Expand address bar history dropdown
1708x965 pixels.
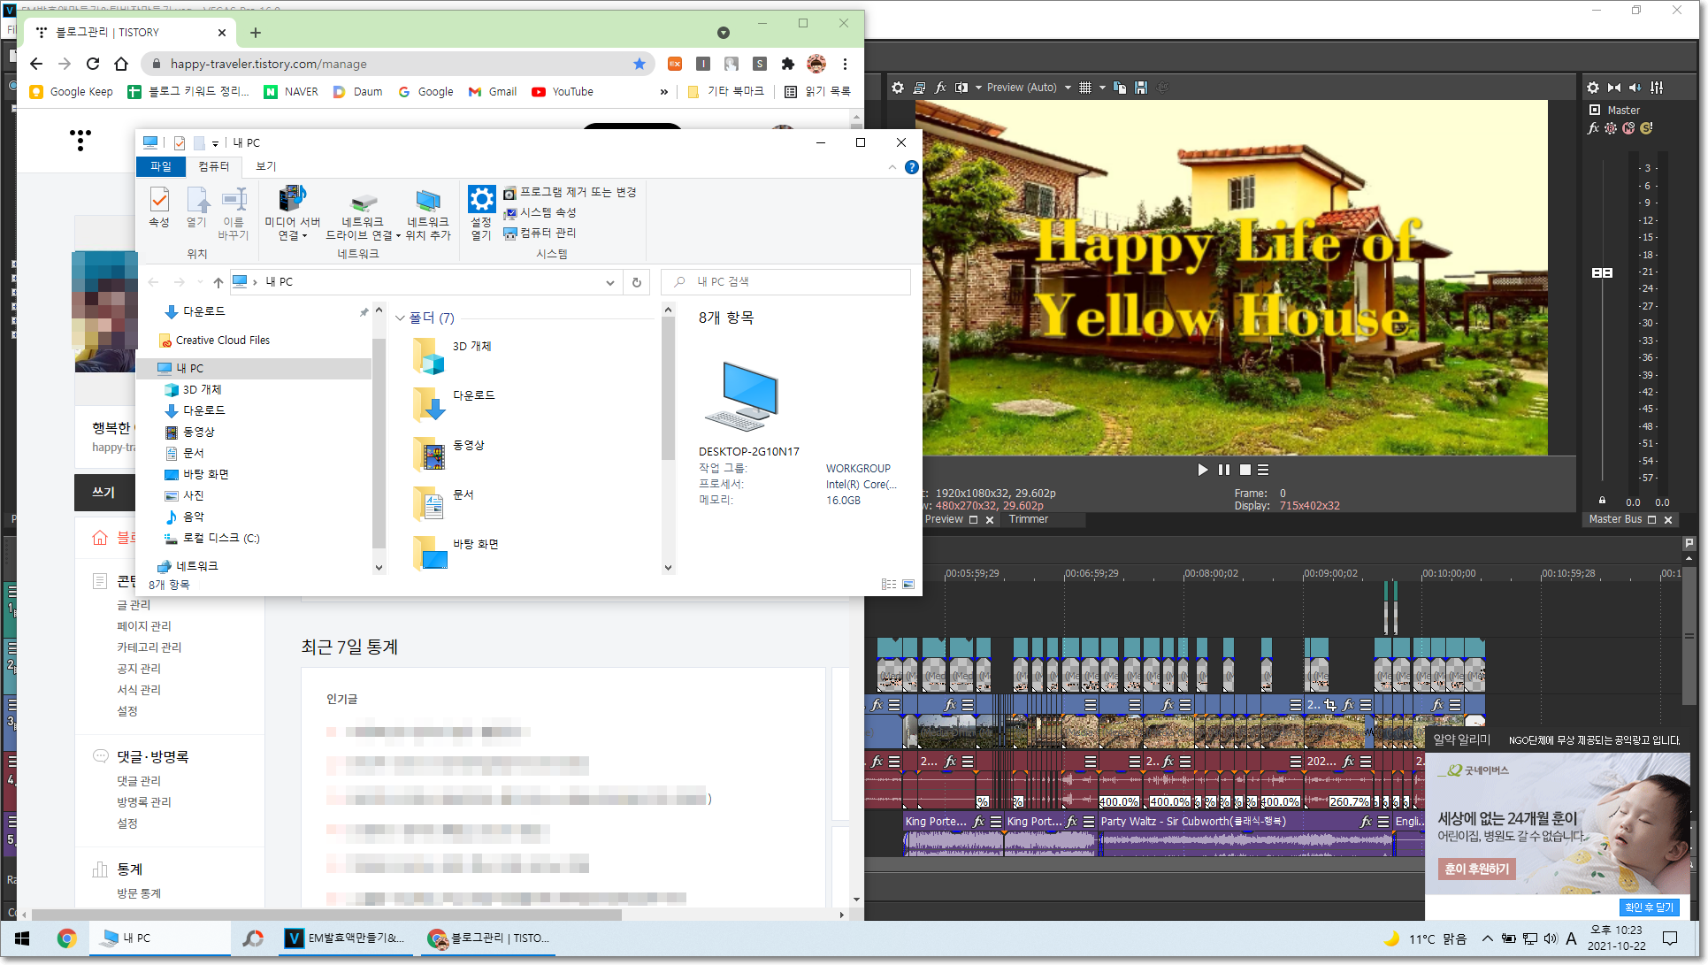point(609,282)
